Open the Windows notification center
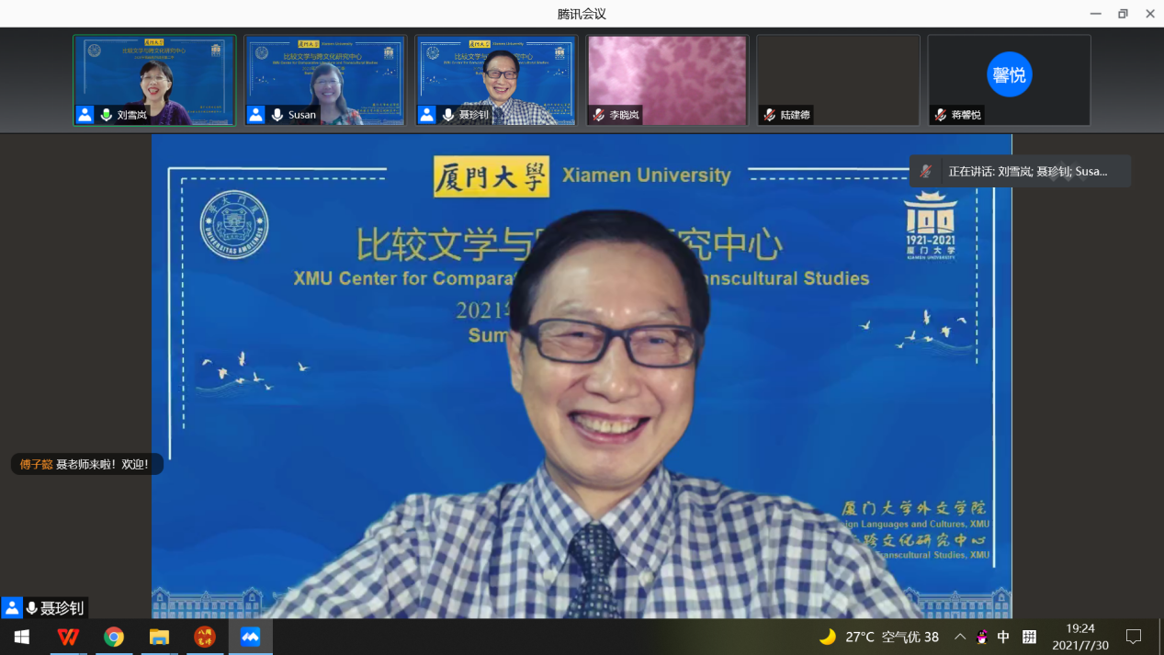Image resolution: width=1164 pixels, height=655 pixels. point(1134,637)
